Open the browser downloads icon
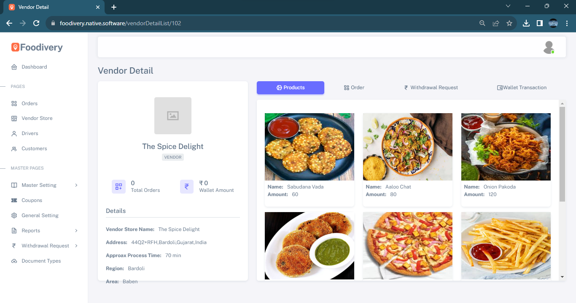The width and height of the screenshot is (576, 303). 526,24
